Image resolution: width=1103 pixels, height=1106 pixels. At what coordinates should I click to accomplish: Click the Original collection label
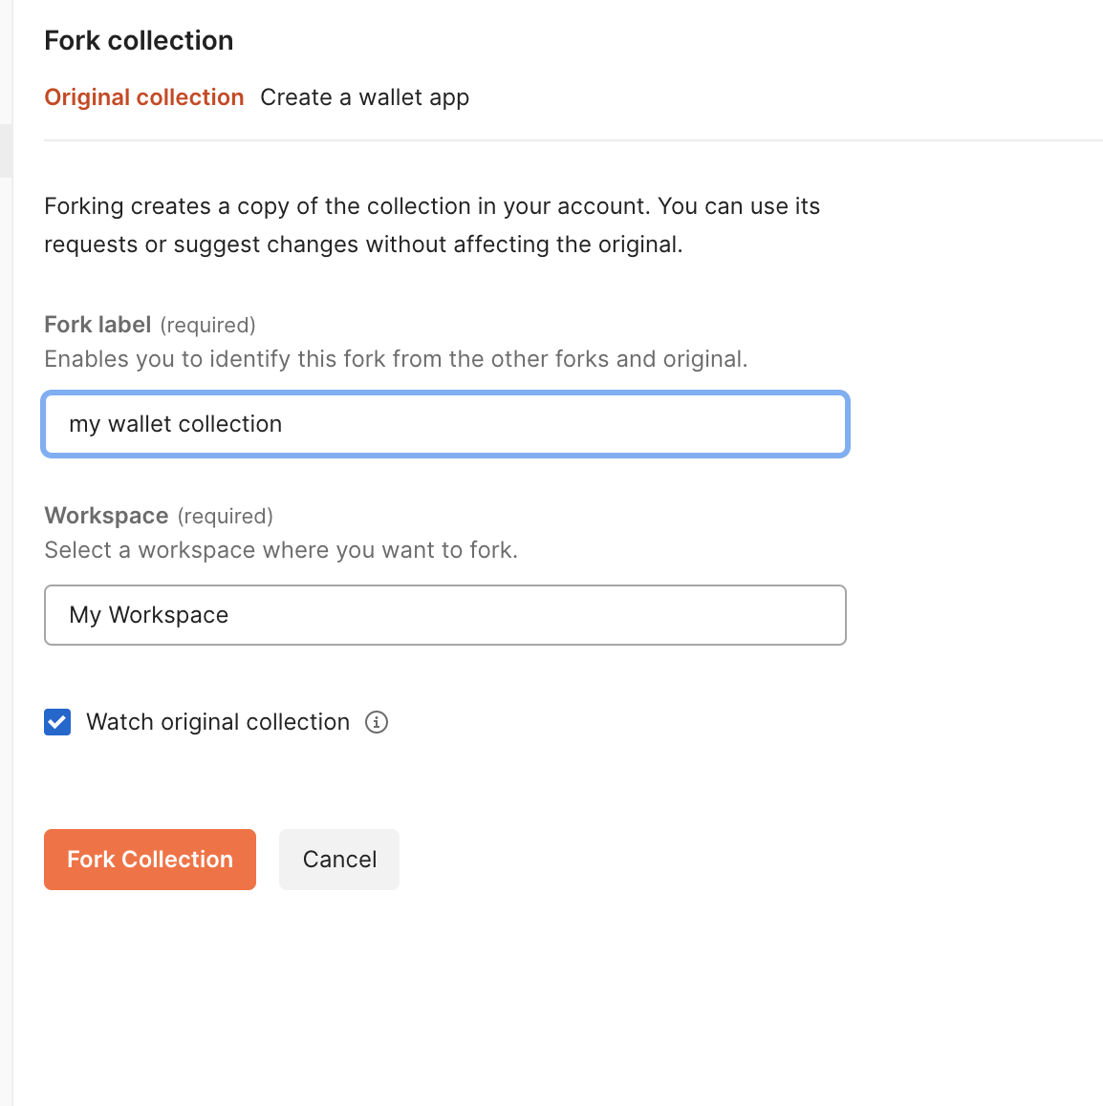coord(144,97)
